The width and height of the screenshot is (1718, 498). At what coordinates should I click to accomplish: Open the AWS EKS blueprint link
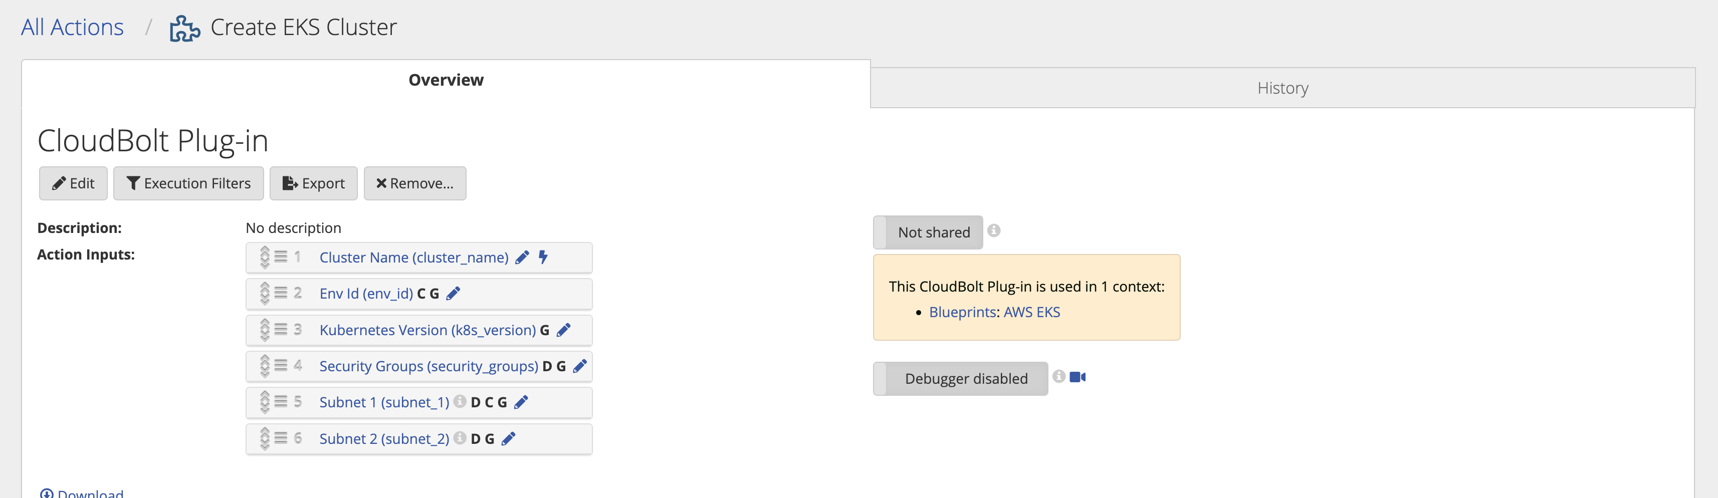coord(1031,312)
